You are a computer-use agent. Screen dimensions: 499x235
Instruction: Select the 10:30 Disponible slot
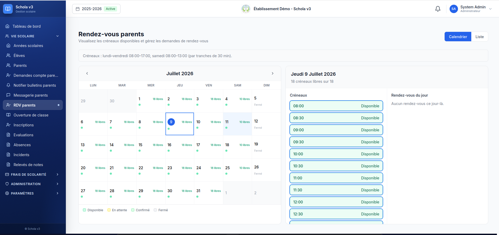[336, 166]
